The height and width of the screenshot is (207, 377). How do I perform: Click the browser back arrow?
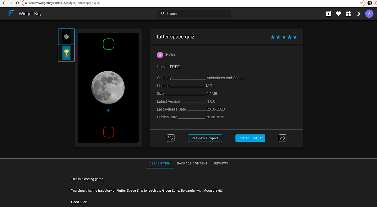(4, 3)
